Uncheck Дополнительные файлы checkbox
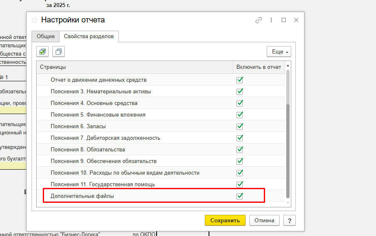The height and width of the screenshot is (236, 376). [240, 196]
